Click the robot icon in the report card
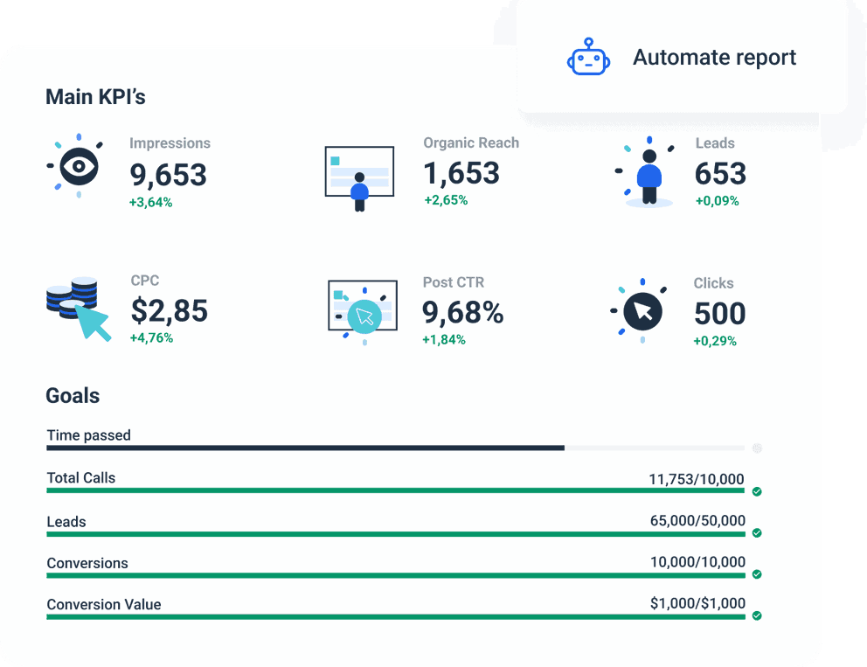 coord(589,58)
